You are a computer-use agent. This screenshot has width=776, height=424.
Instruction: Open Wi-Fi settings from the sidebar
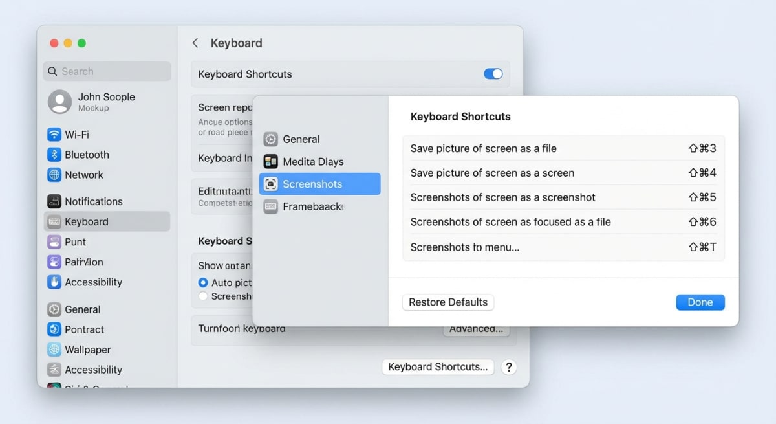point(55,134)
